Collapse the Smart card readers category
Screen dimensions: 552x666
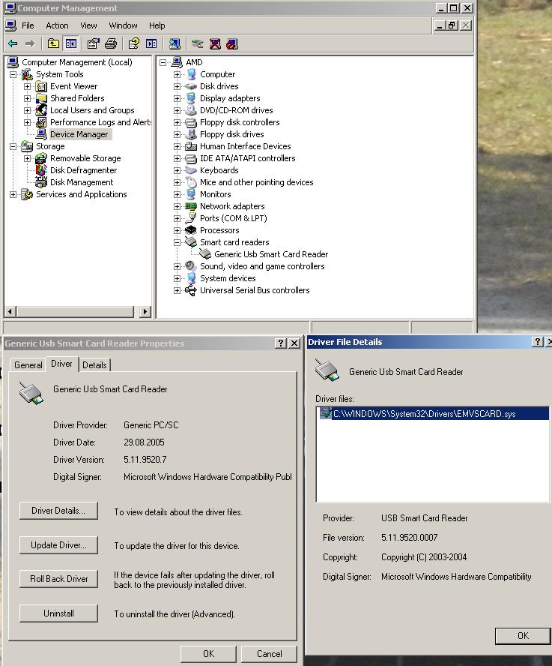pyautogui.click(x=177, y=242)
